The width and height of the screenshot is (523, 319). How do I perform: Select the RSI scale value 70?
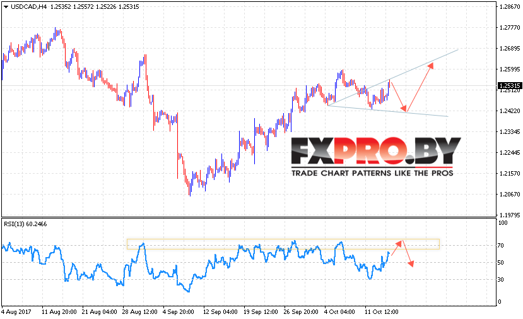click(x=501, y=246)
